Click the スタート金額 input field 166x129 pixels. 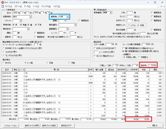[x=110, y=45]
